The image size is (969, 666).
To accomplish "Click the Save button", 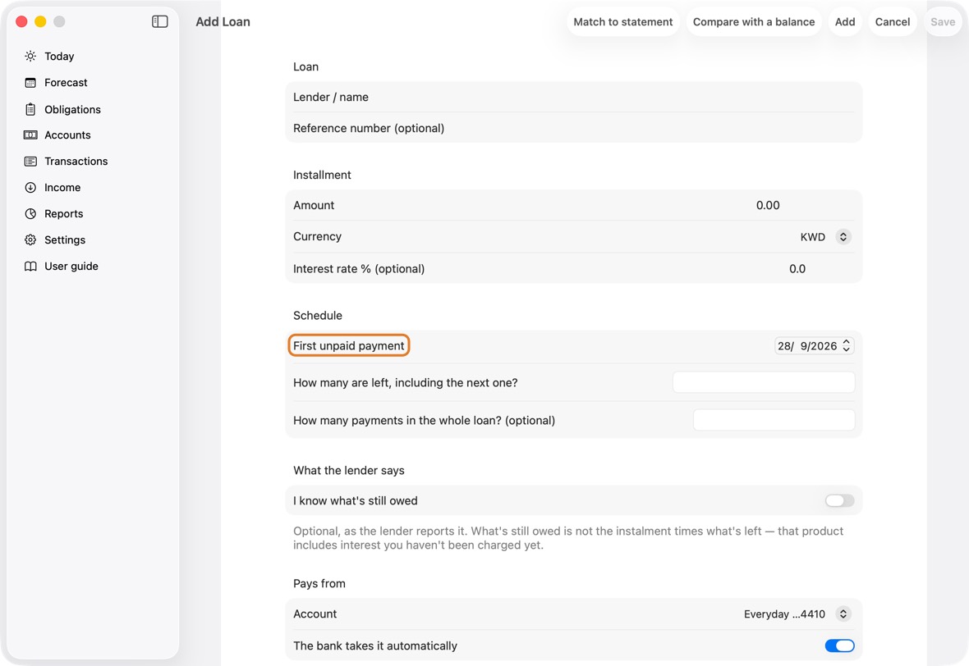I will click(x=943, y=21).
